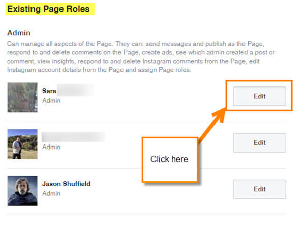The width and height of the screenshot is (305, 233).
Task: Open the photo of man standing outdoors
Action: [22, 144]
